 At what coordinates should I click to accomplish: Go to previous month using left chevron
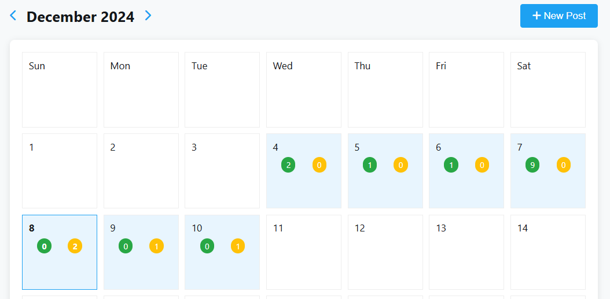click(x=13, y=16)
